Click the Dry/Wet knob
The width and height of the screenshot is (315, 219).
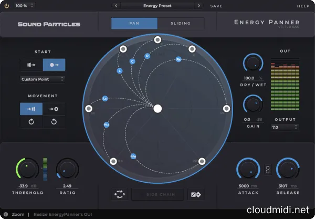pyautogui.click(x=253, y=63)
